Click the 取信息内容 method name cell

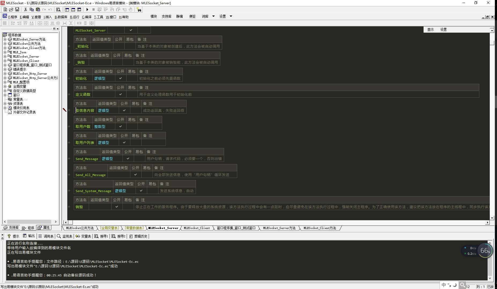(85, 111)
